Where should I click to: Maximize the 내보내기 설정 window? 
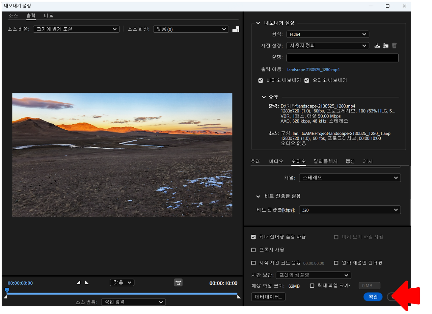387,6
